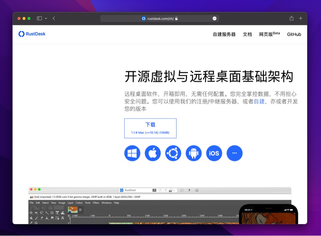This screenshot has width=321, height=236.
Task: Select the Text tool in GIMP's toolbox
Action: [62, 218]
